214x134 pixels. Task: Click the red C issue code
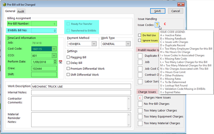pyautogui.click(x=165, y=24)
